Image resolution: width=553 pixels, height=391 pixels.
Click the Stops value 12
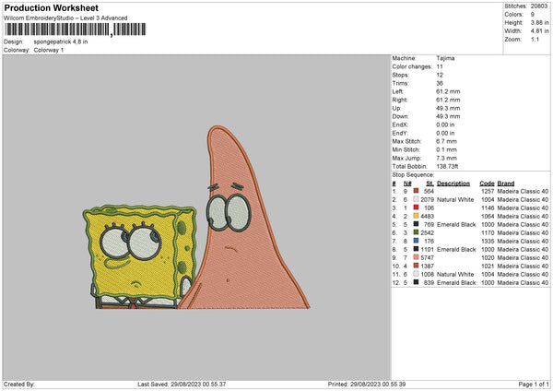tap(440, 75)
